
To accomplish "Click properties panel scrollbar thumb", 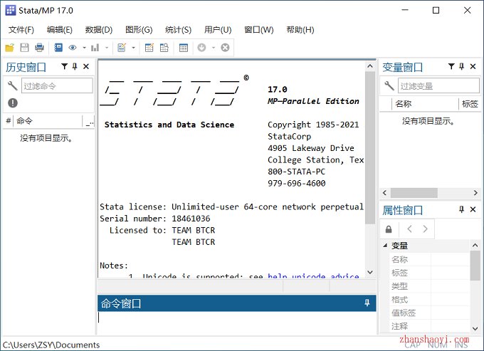I will pyautogui.click(x=475, y=266).
